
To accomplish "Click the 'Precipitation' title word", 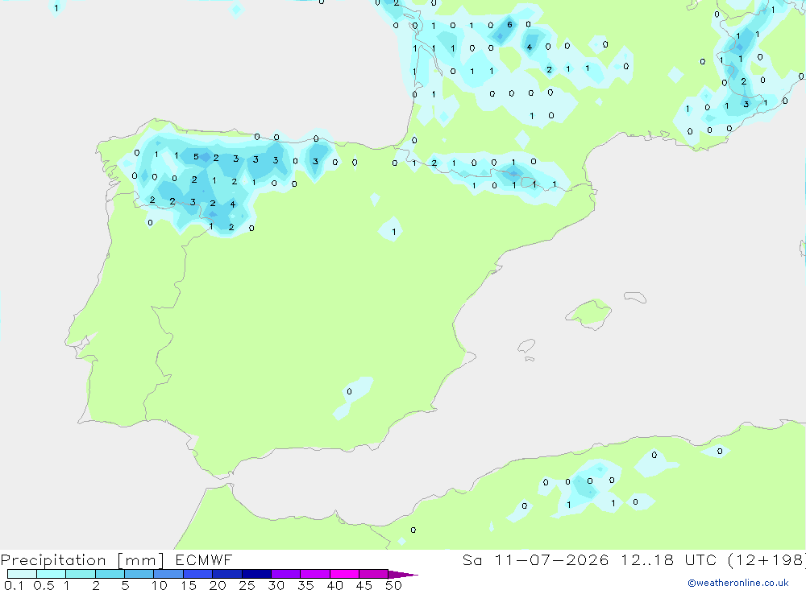I will coord(53,560).
